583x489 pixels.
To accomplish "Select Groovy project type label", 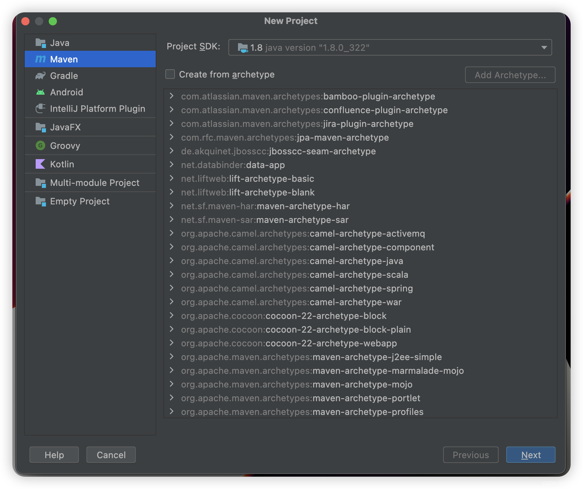I will [65, 146].
